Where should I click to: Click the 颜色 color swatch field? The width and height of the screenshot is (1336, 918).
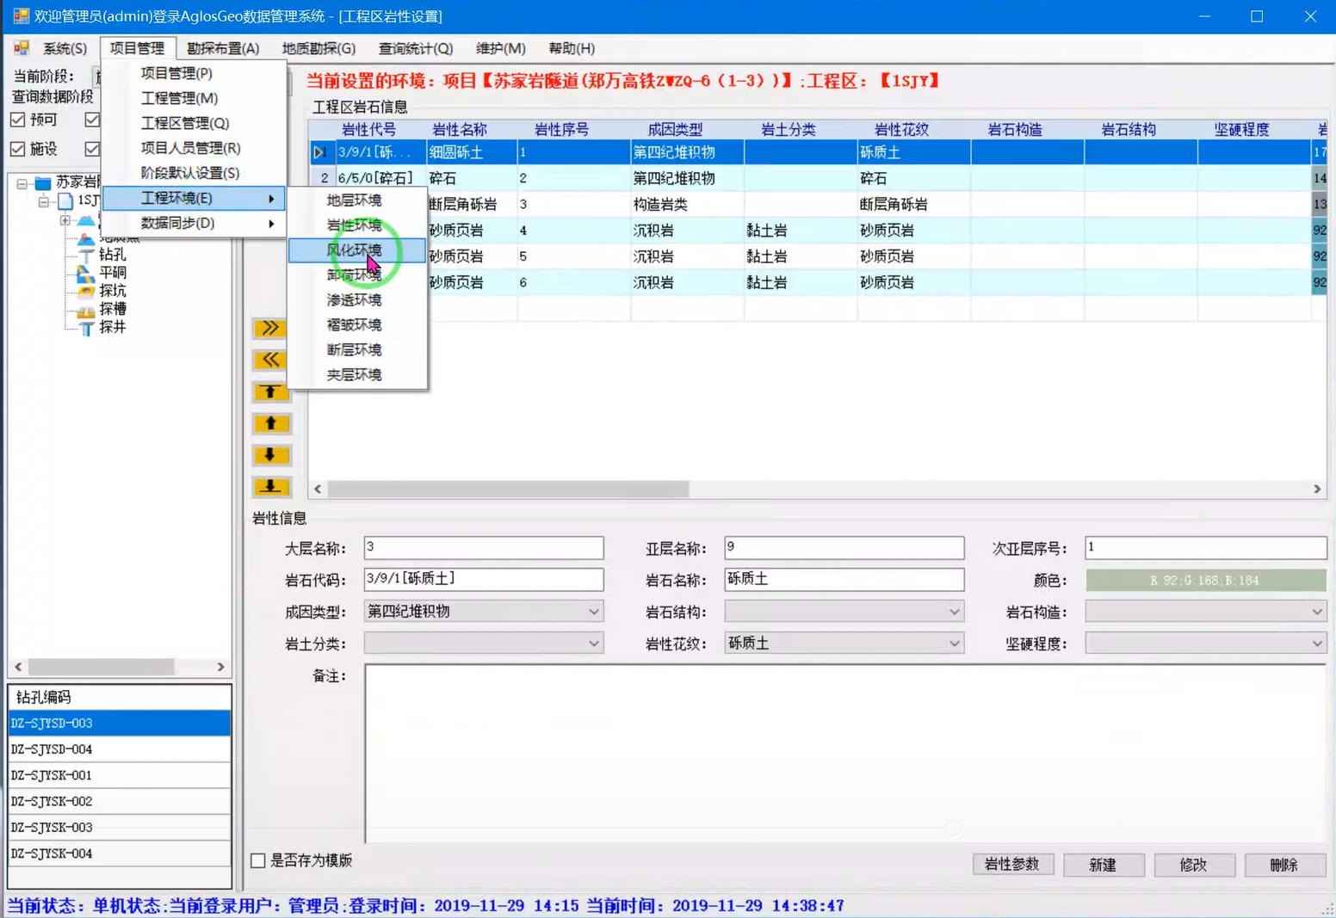point(1205,581)
